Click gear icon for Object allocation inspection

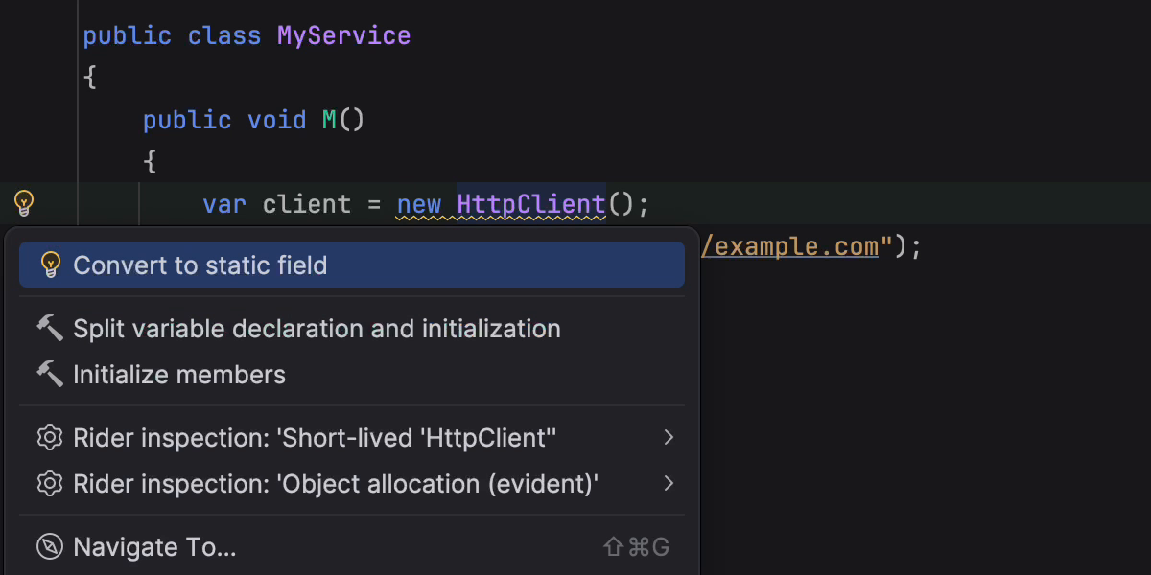(50, 484)
